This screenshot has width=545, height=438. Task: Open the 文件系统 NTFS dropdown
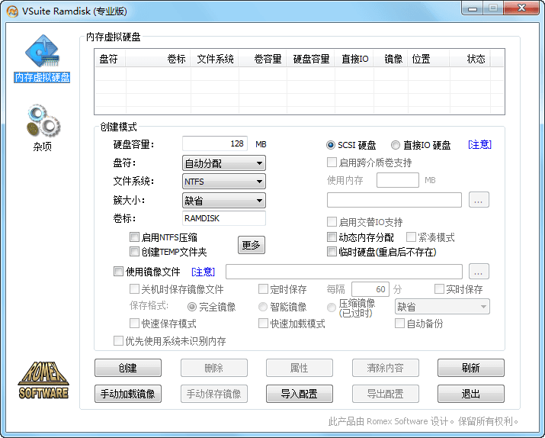click(224, 182)
